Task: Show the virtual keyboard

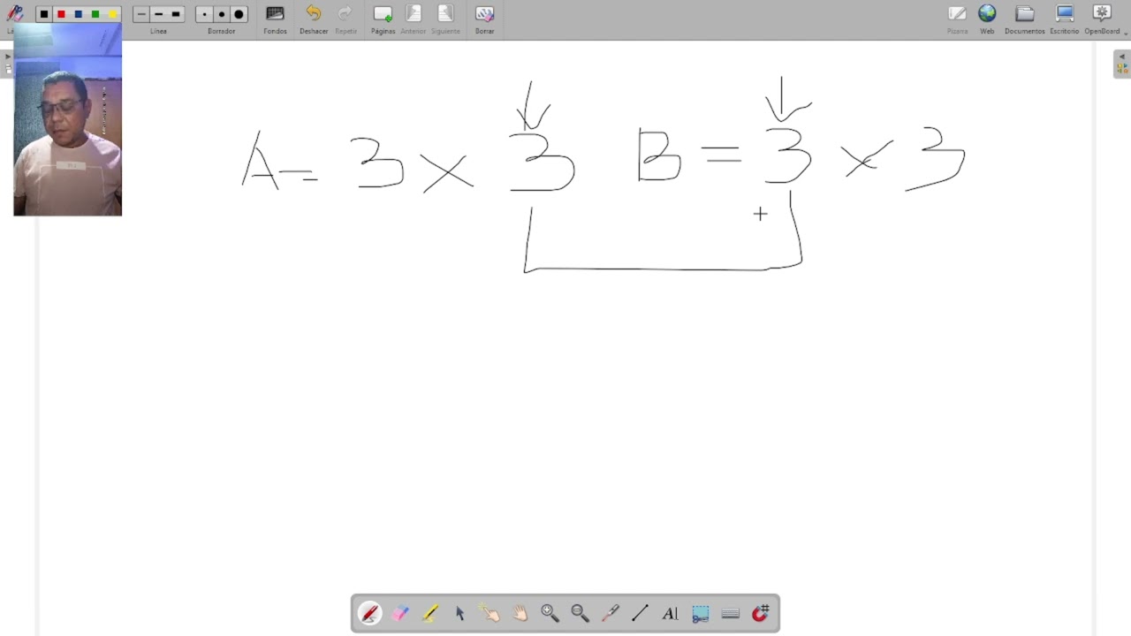Action: coord(731,613)
